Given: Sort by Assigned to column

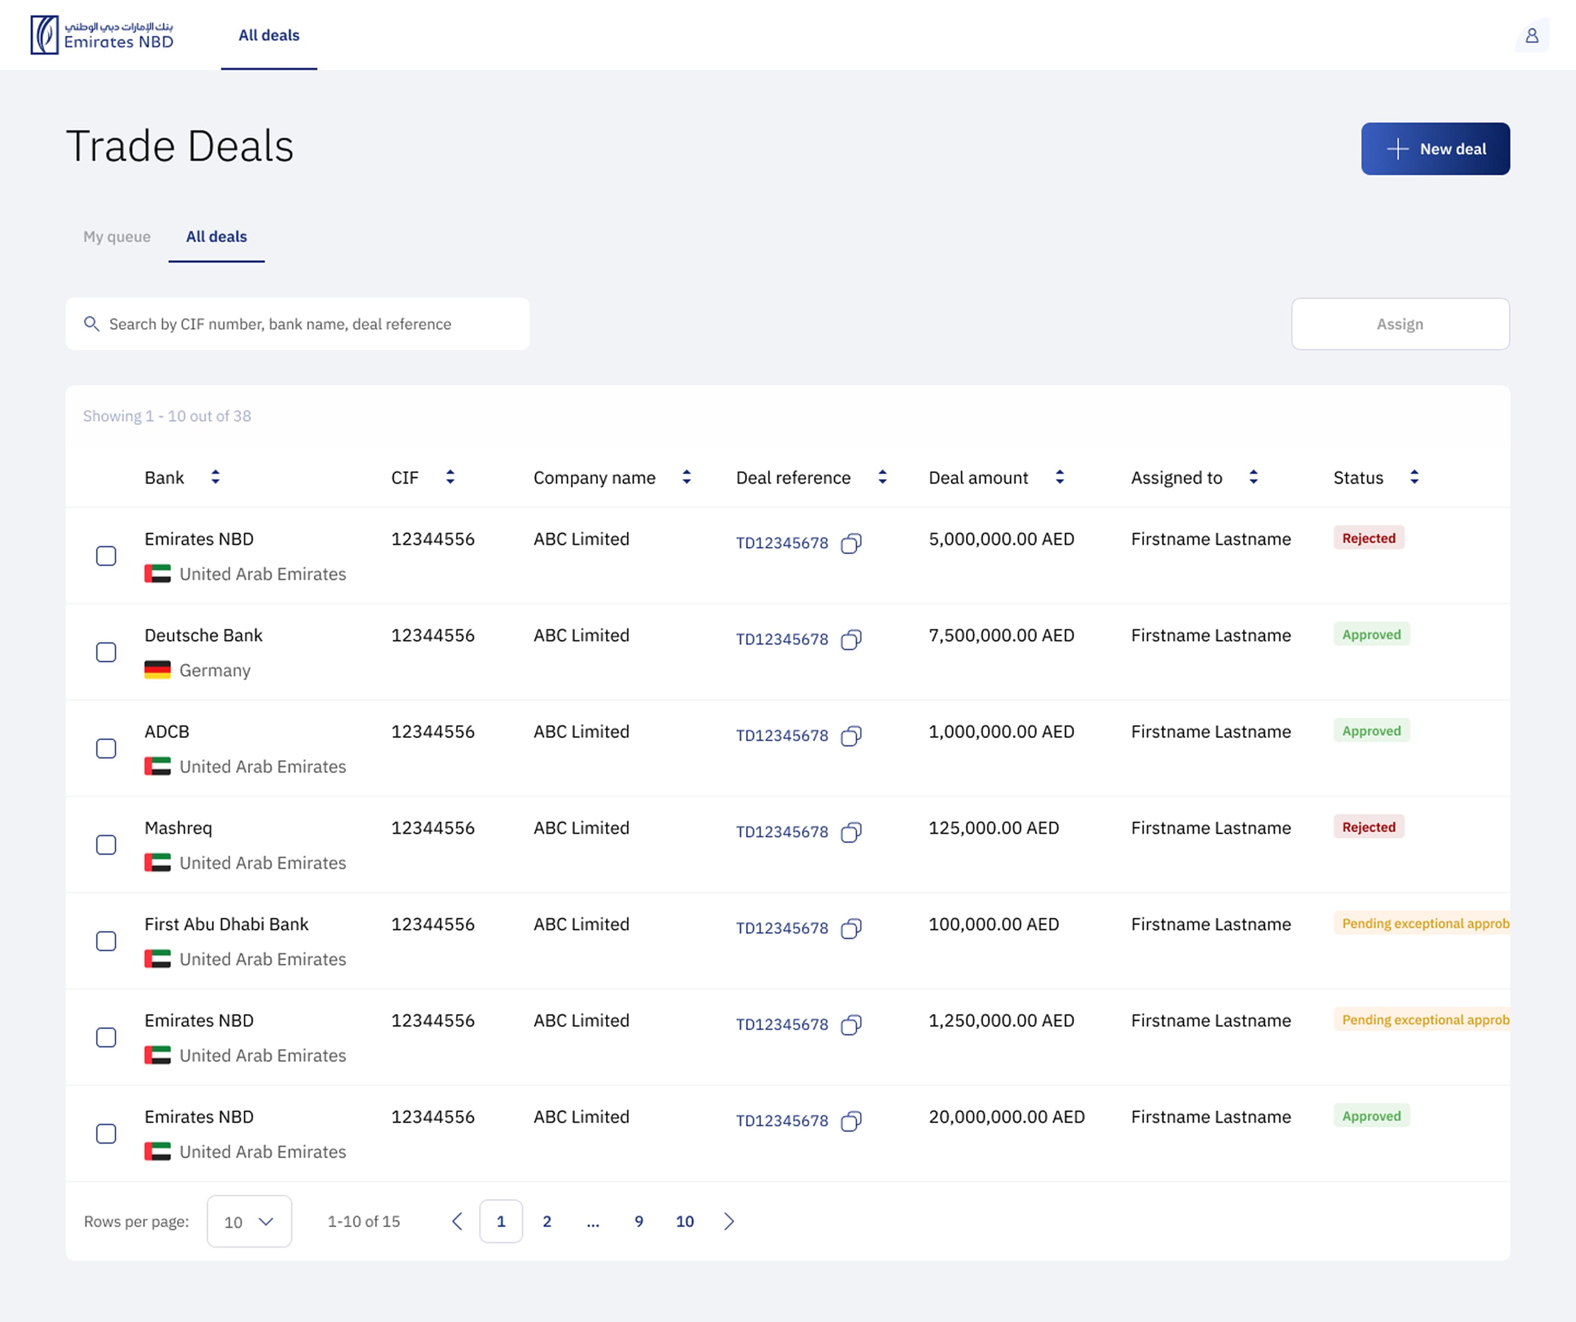Looking at the screenshot, I should (x=1253, y=477).
